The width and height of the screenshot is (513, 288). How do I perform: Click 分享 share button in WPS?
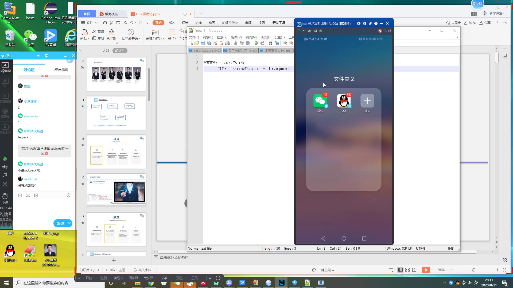[x=485, y=23]
